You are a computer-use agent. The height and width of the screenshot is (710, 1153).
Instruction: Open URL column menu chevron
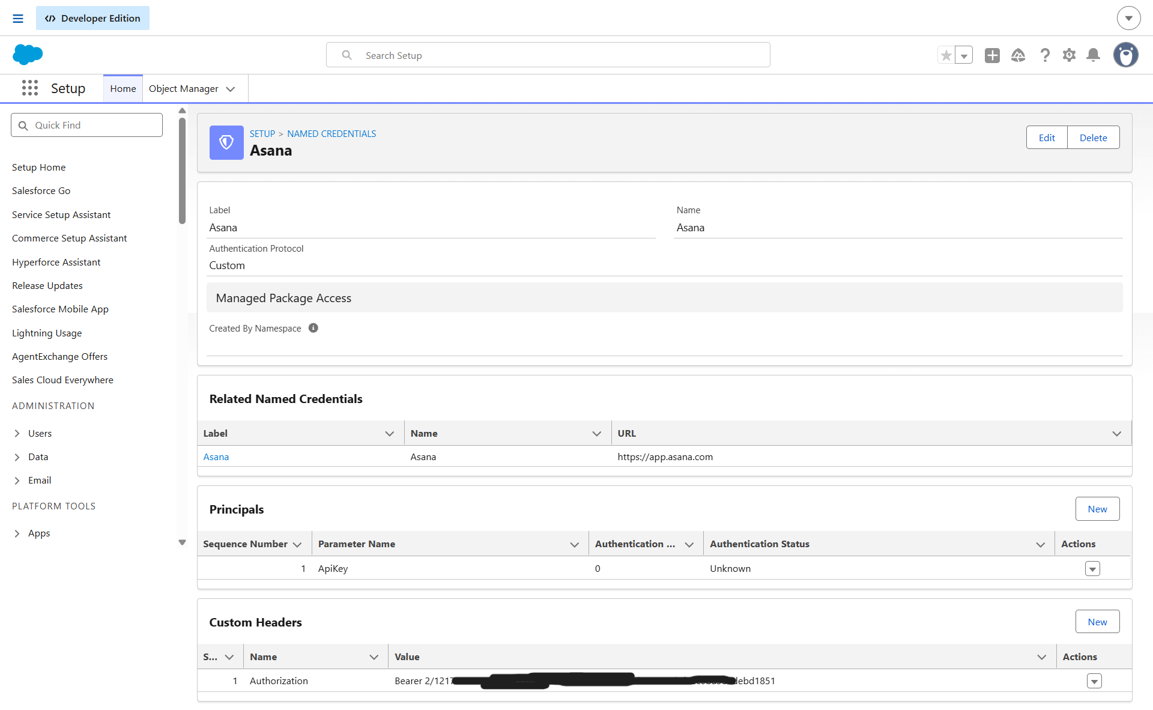tap(1116, 433)
